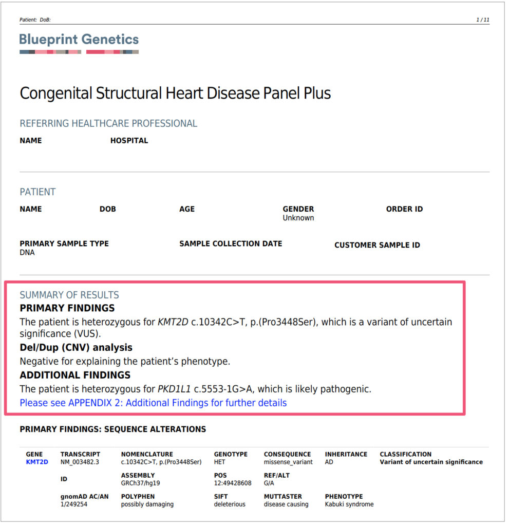
Task: Click the Congenital Structural Heart Disease Panel title
Action: coord(175,93)
